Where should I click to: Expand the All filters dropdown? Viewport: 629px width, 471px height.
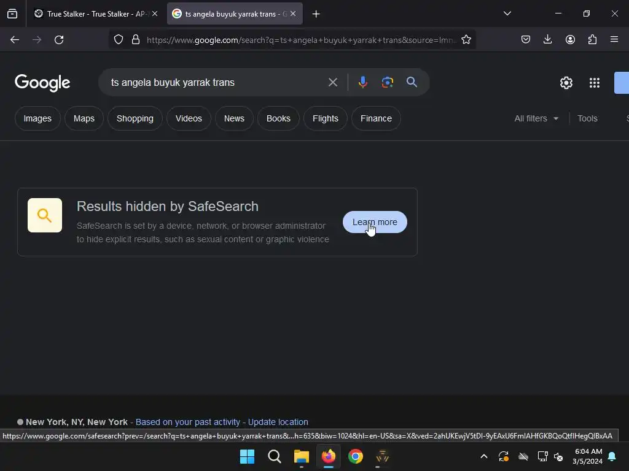pyautogui.click(x=536, y=118)
